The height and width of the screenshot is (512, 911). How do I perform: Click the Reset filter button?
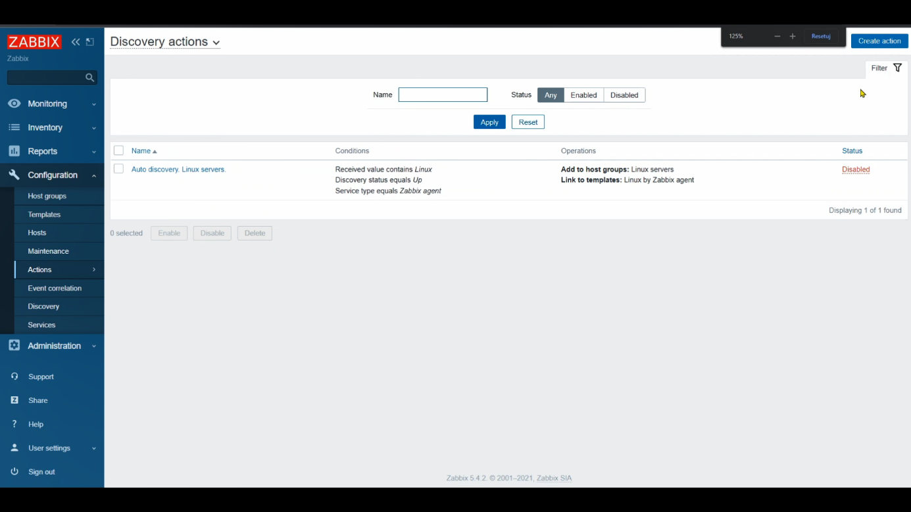(x=528, y=122)
